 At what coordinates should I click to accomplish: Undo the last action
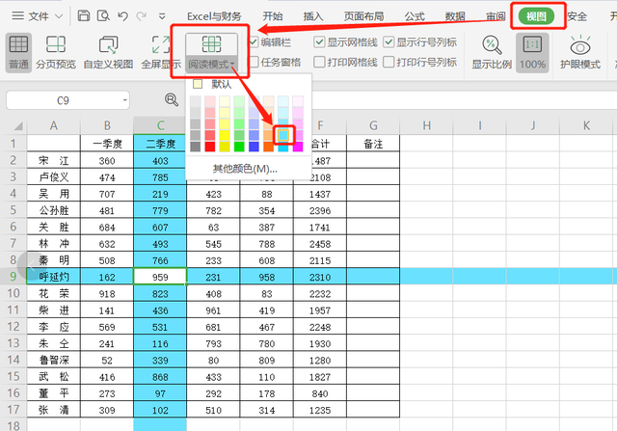coord(122,15)
